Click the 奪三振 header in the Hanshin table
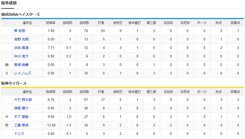Image resolution: width=245 pixels, height=139 pixels. click(x=152, y=92)
